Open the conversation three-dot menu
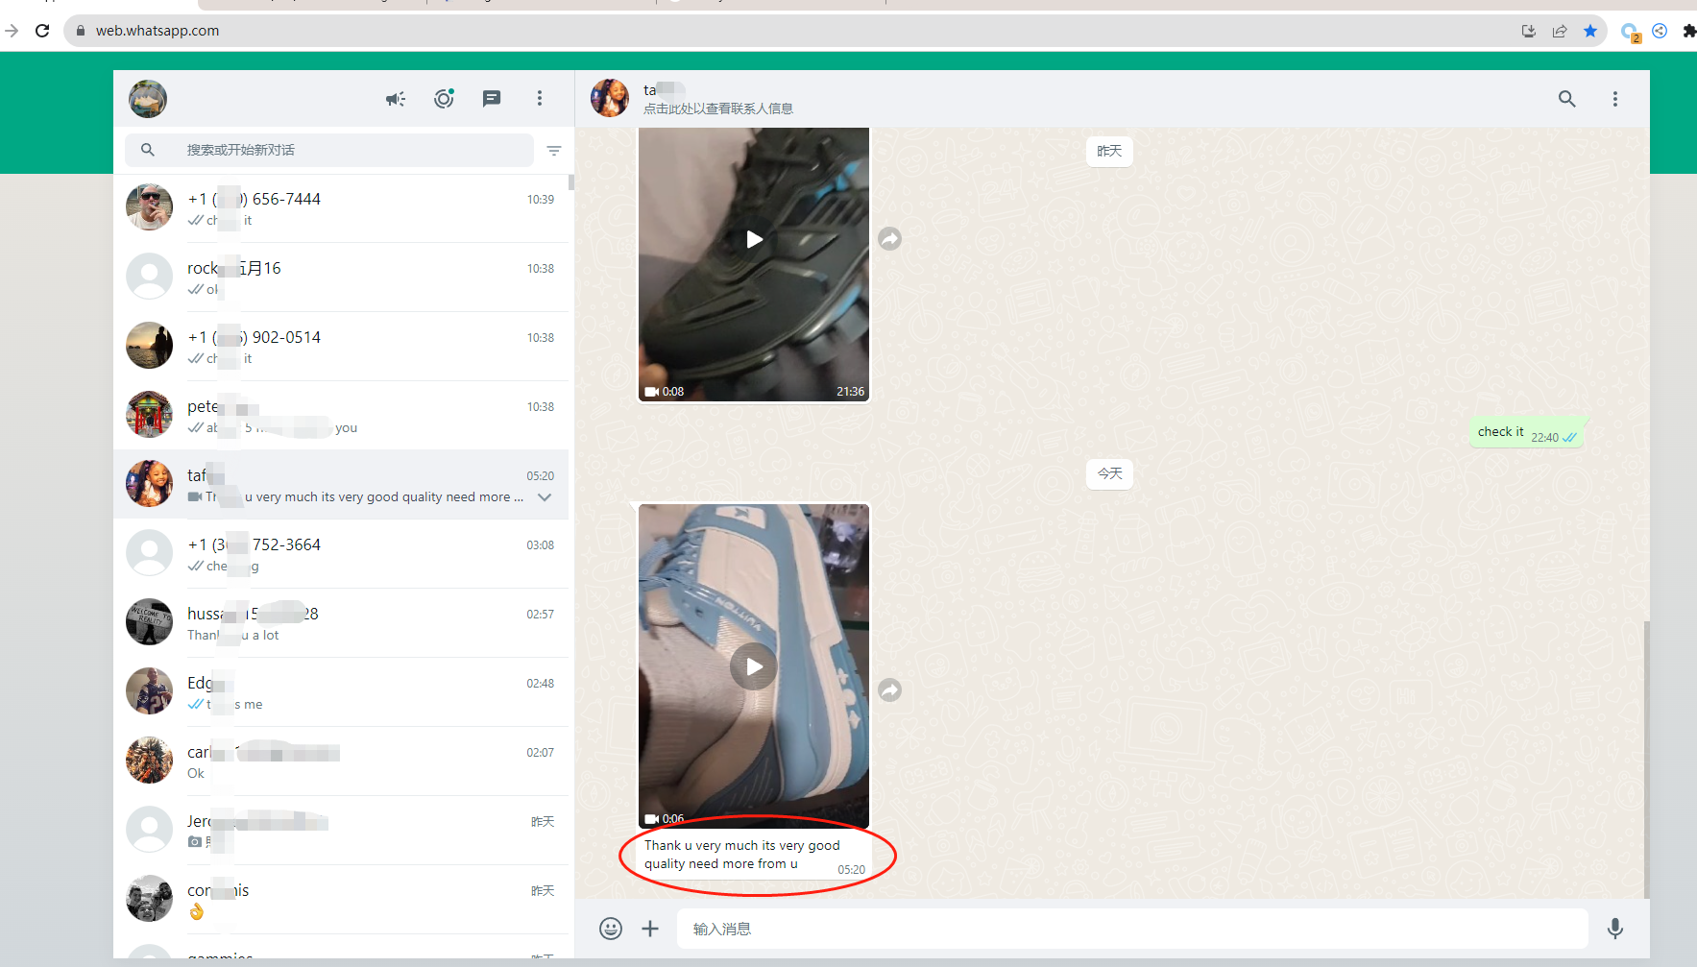The image size is (1697, 967). tap(1615, 99)
